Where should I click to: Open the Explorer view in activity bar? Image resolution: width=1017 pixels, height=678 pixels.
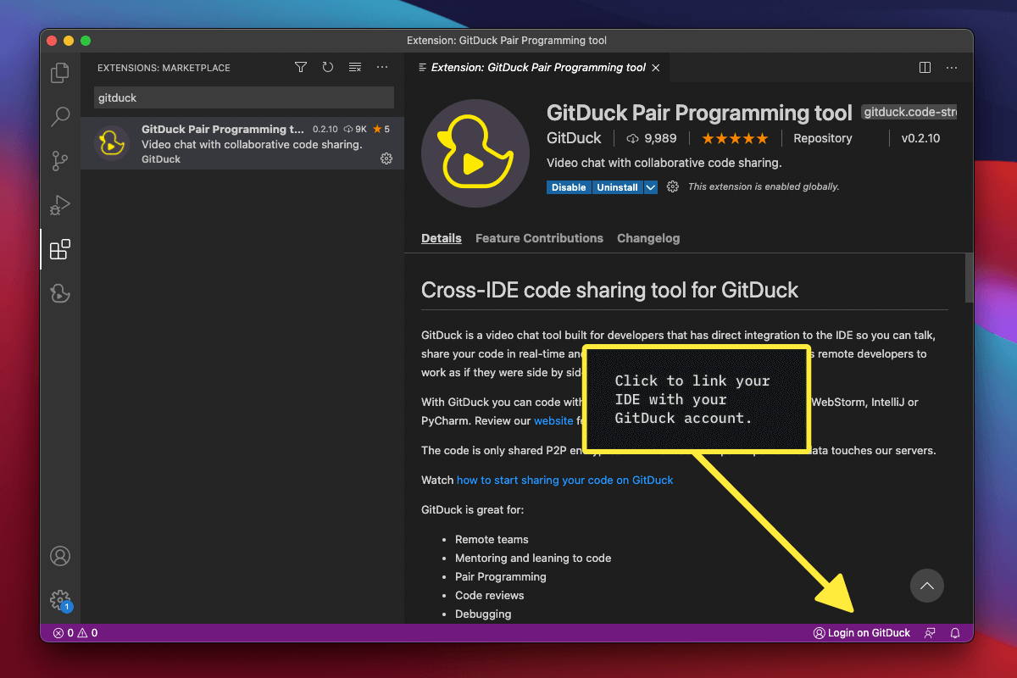point(60,73)
